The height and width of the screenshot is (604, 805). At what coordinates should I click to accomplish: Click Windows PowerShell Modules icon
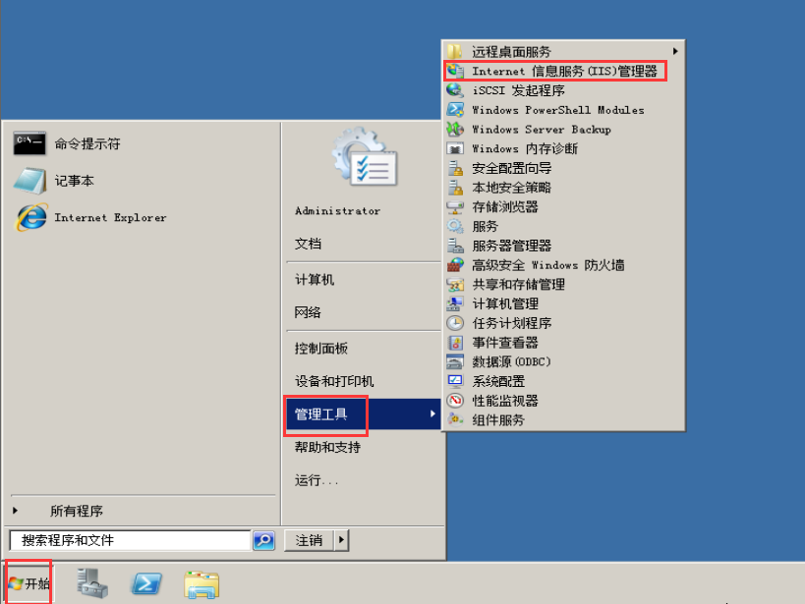[x=455, y=110]
